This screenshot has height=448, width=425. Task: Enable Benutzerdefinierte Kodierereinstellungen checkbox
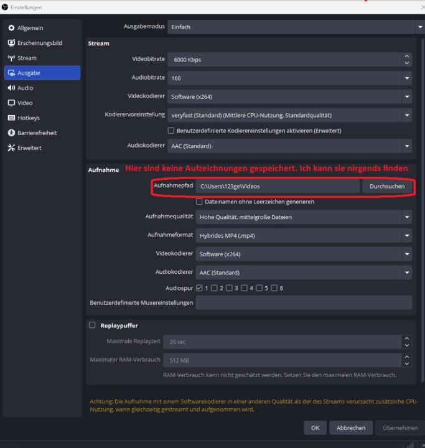171,131
